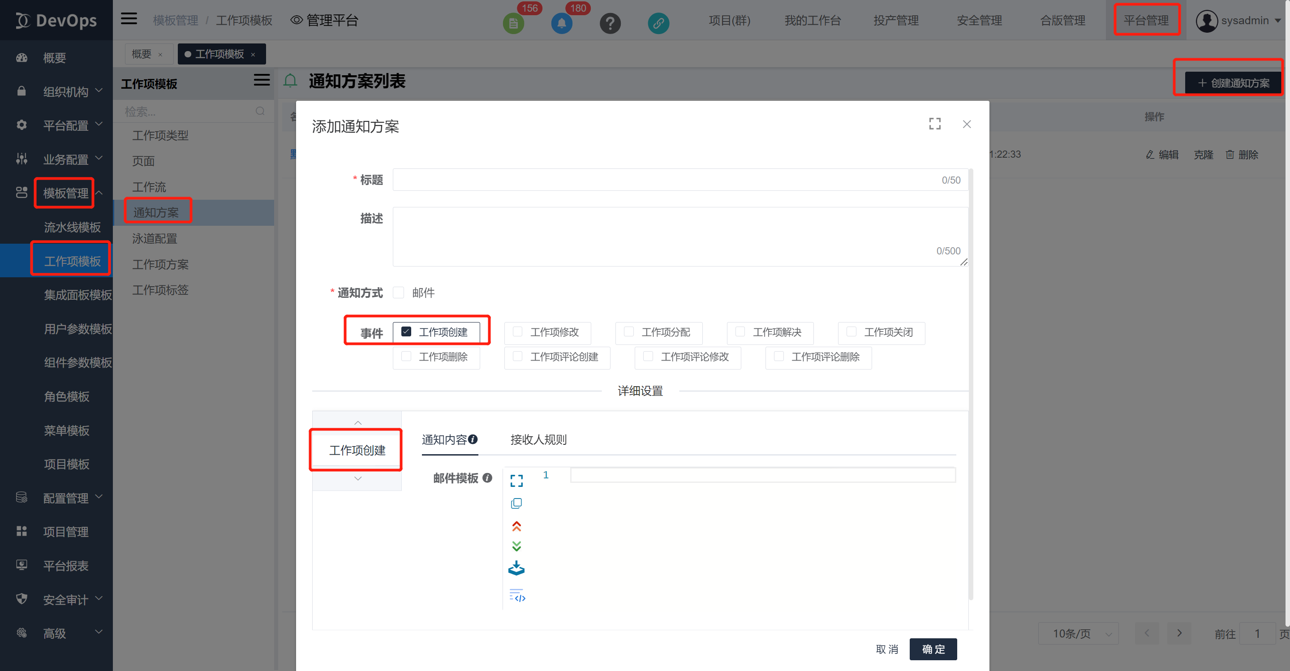Viewport: 1290px width, 671px height.
Task: Expand the 组织机构 sidebar menu
Action: (x=65, y=92)
